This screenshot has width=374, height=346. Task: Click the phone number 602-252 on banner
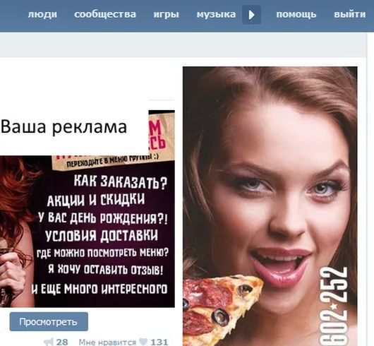(334, 306)
